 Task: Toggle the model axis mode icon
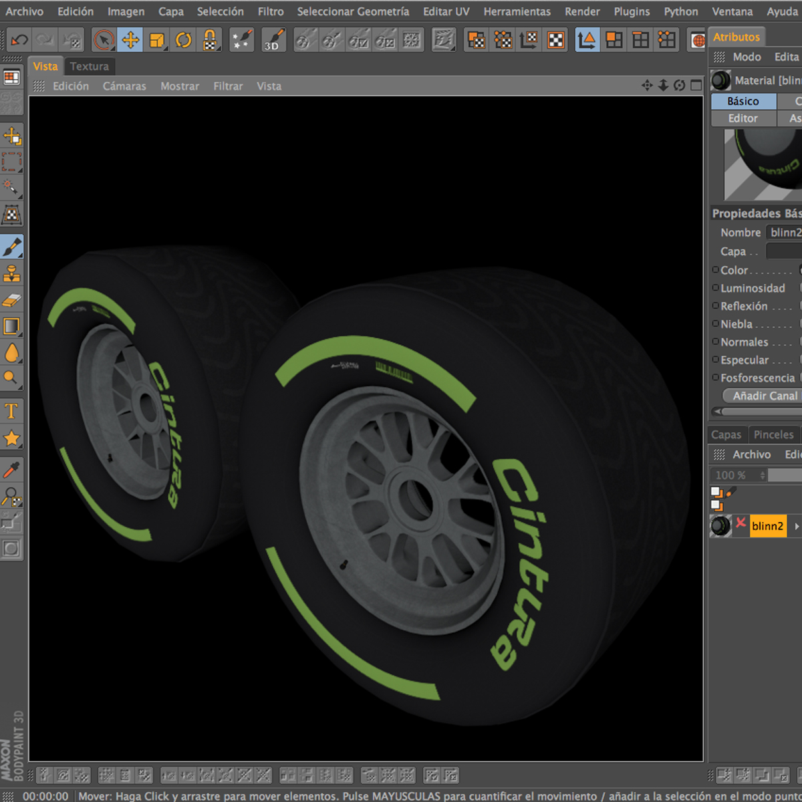point(587,40)
